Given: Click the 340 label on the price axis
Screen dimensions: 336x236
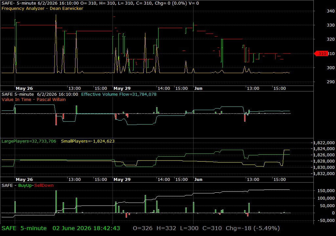Looking at the screenshot, I should point(331,11).
